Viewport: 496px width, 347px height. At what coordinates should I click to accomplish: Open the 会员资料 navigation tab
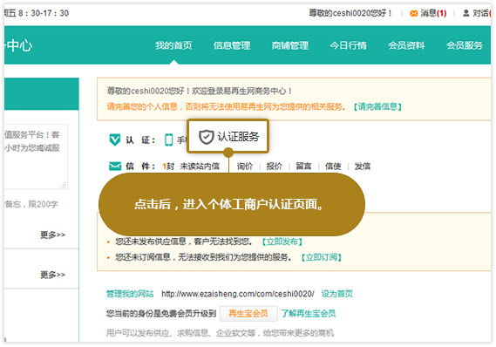click(x=406, y=45)
